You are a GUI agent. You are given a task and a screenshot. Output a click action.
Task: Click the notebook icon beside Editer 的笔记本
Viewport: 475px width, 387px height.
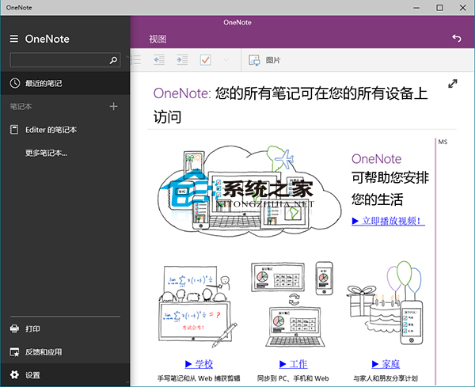pyautogui.click(x=14, y=130)
